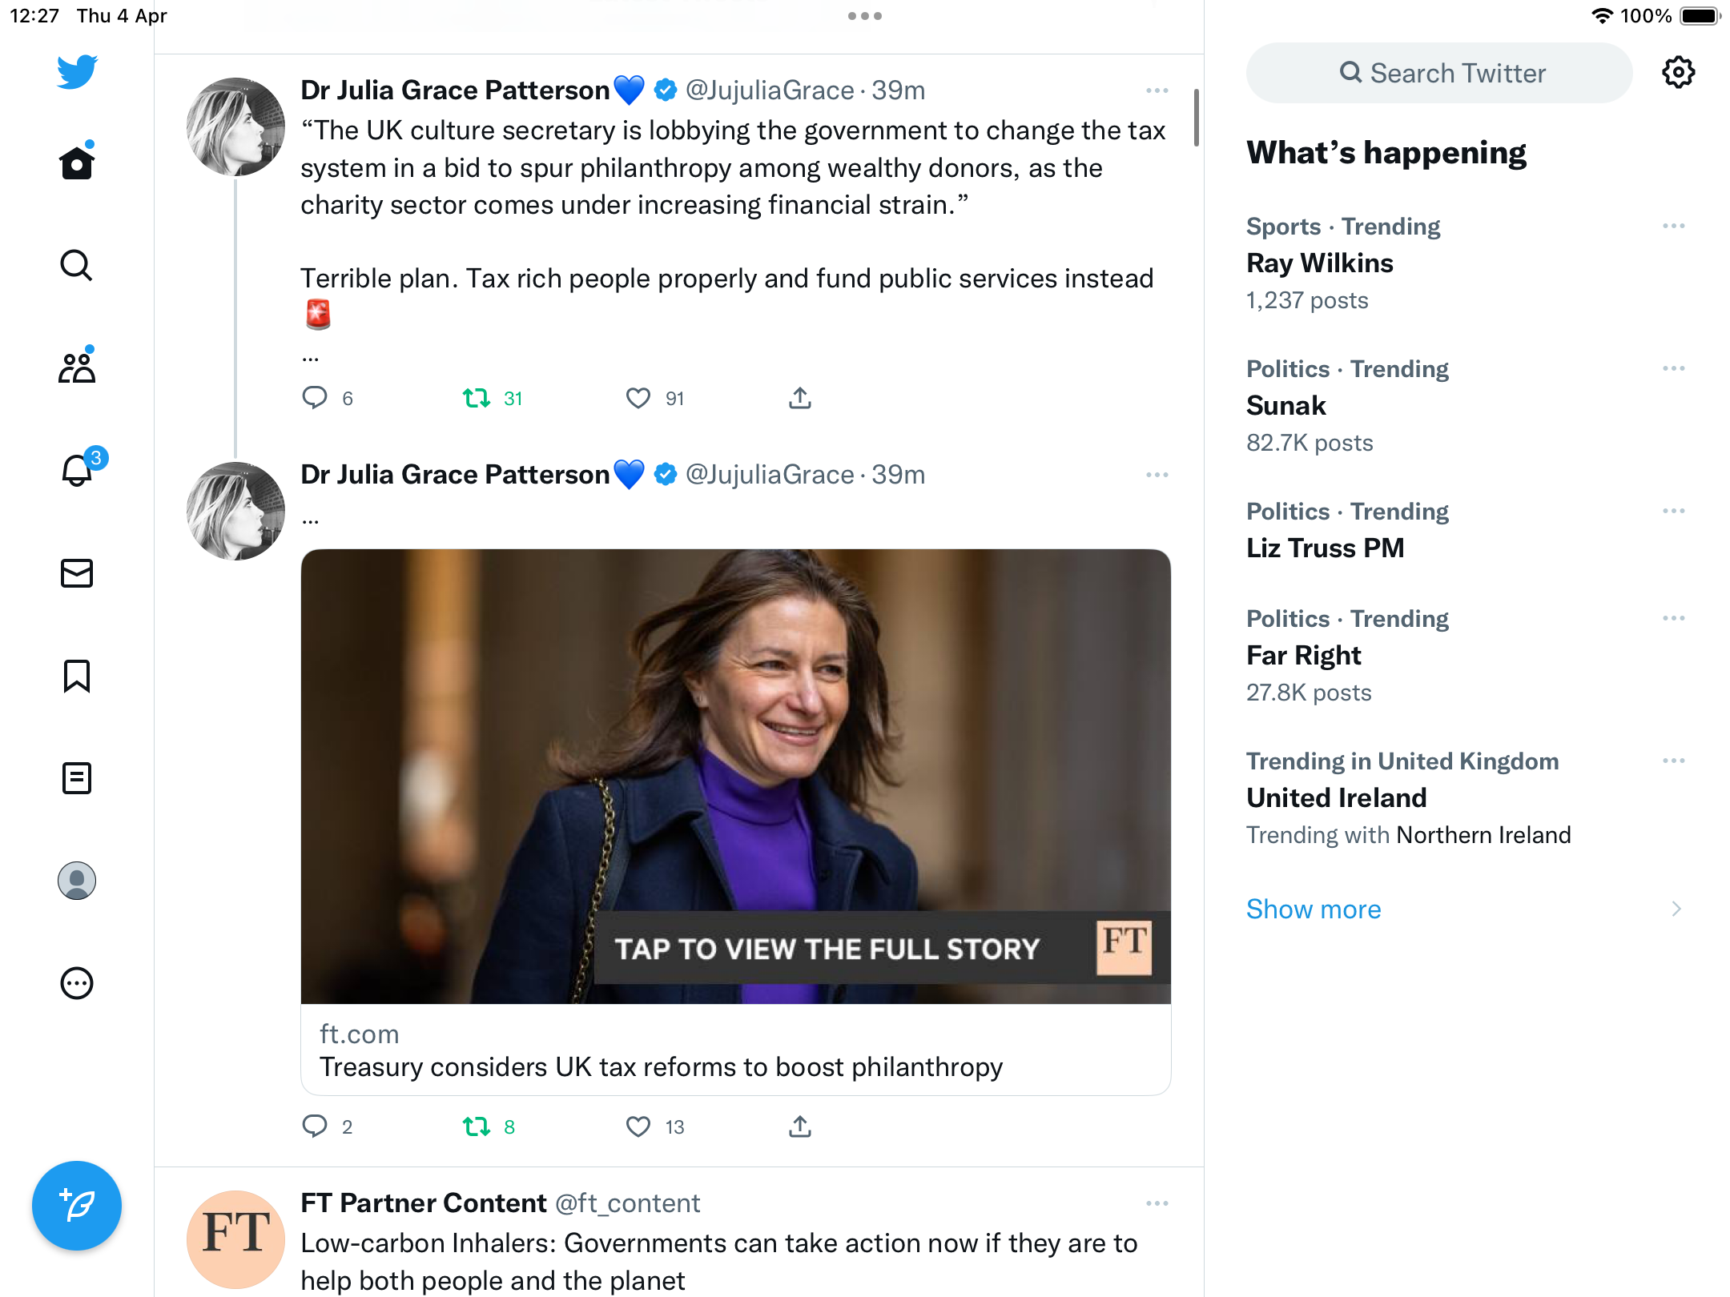
Task: Open the Twitter bird logo
Action: [77, 71]
